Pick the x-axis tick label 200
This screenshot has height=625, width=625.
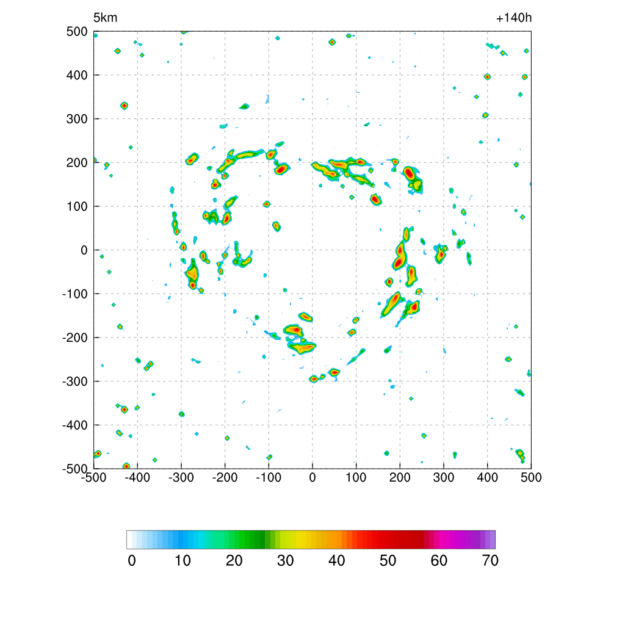click(x=400, y=477)
